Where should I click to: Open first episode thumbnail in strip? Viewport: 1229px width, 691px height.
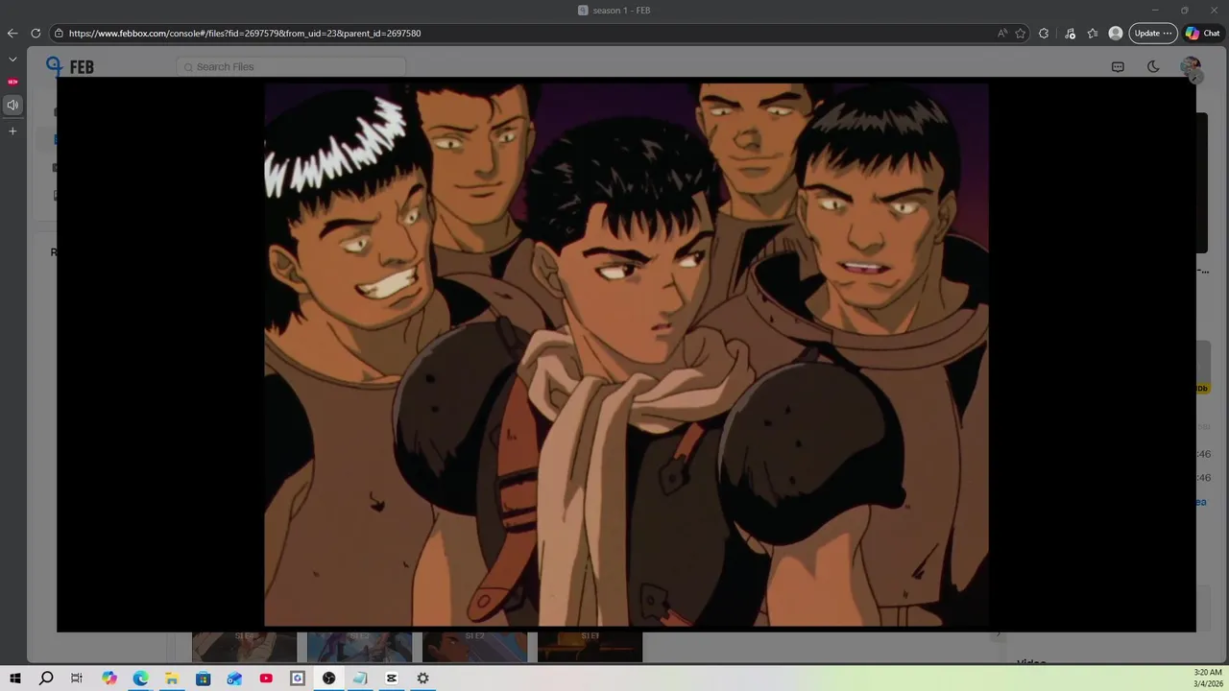(x=244, y=647)
